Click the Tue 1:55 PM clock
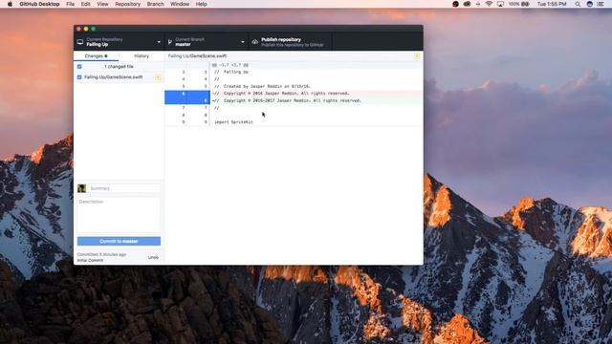 point(552,4)
